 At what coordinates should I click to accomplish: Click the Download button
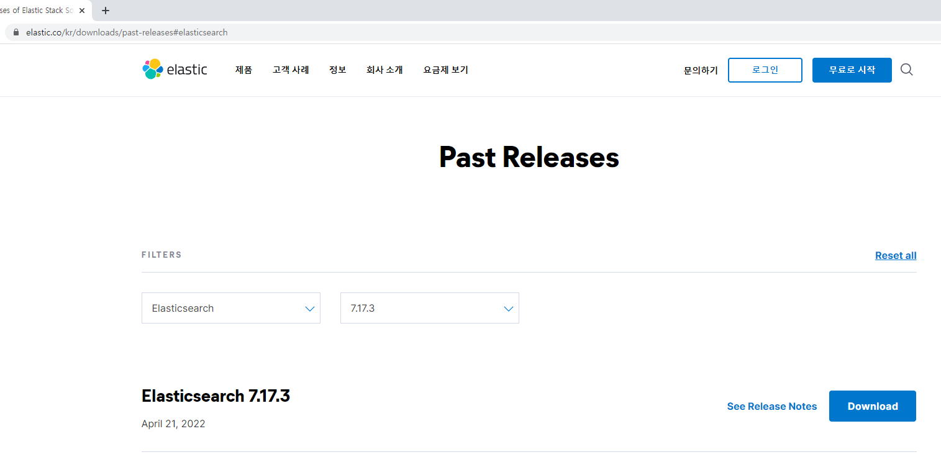(873, 406)
